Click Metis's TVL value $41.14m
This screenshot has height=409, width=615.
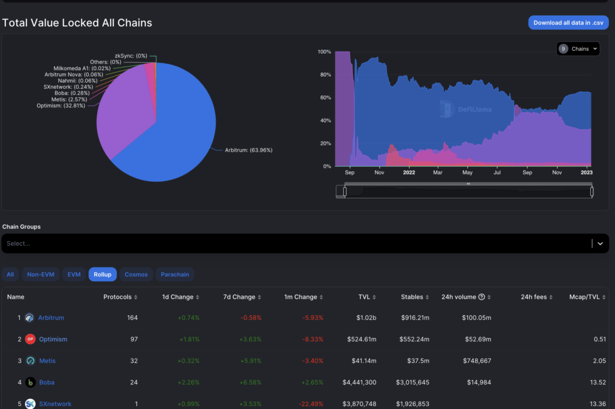[364, 361]
